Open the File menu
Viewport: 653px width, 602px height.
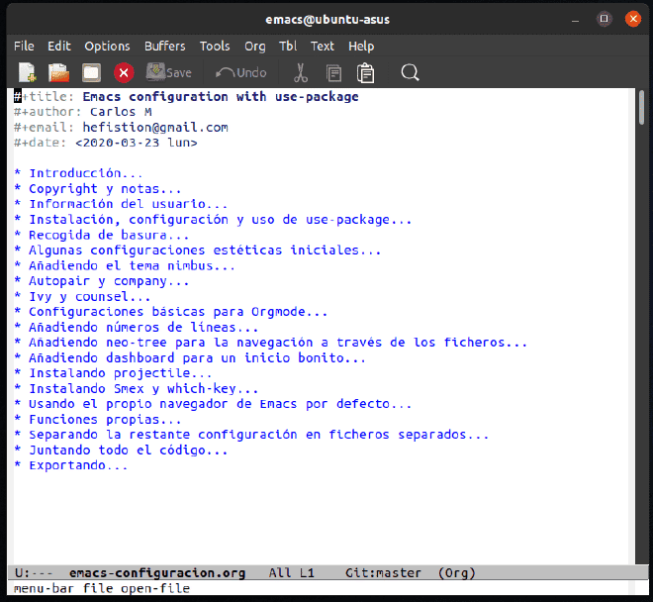point(24,46)
